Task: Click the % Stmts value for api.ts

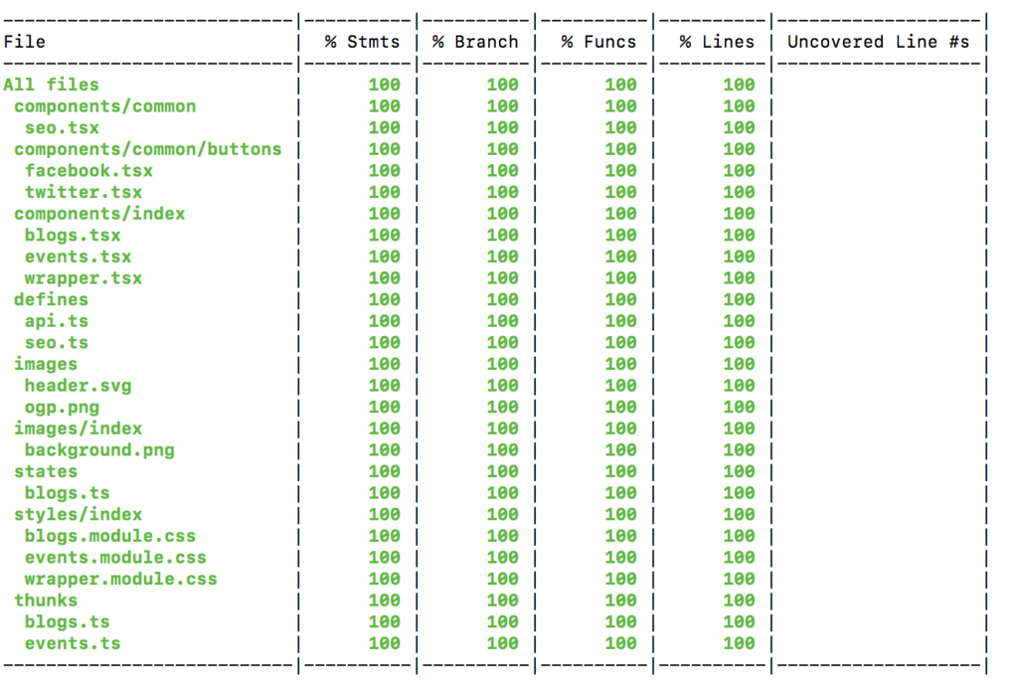Action: pos(385,320)
